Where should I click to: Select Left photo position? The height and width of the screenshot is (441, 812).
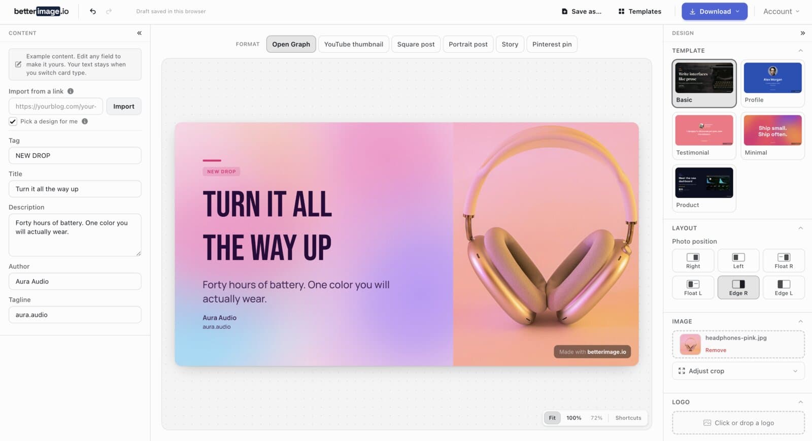[738, 260]
